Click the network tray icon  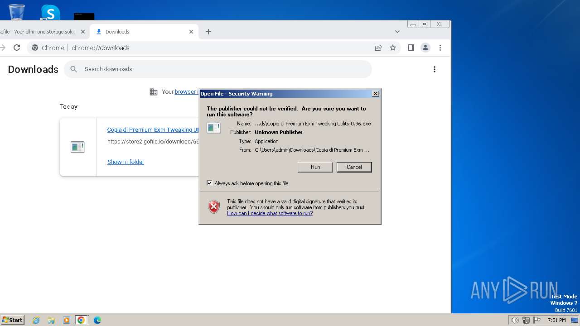point(526,320)
